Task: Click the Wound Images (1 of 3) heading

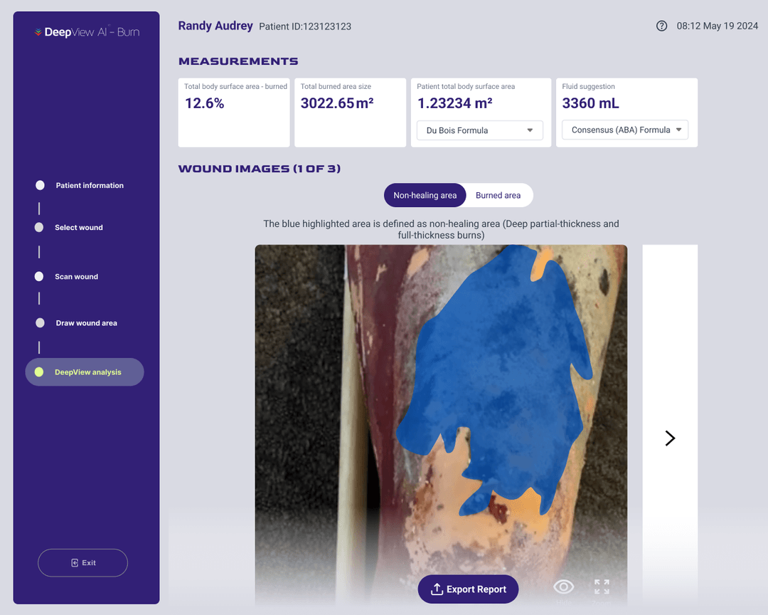Action: [260, 169]
